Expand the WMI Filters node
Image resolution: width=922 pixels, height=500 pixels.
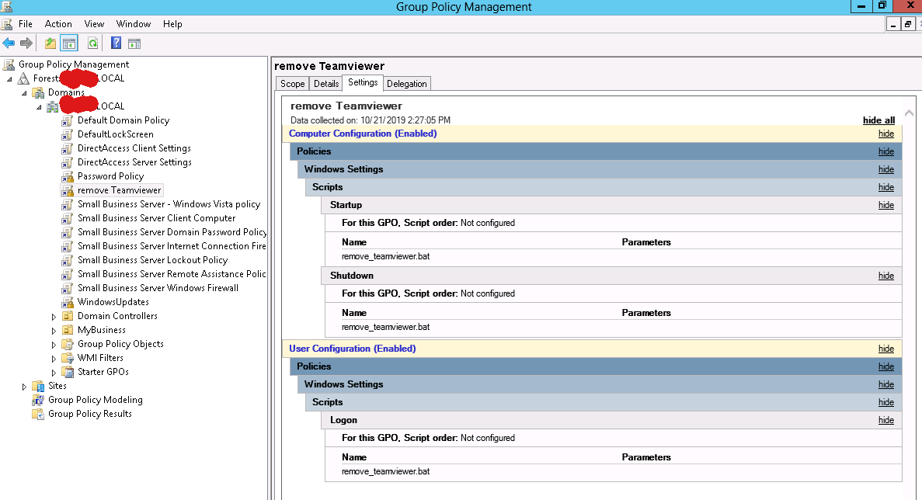[x=54, y=359]
